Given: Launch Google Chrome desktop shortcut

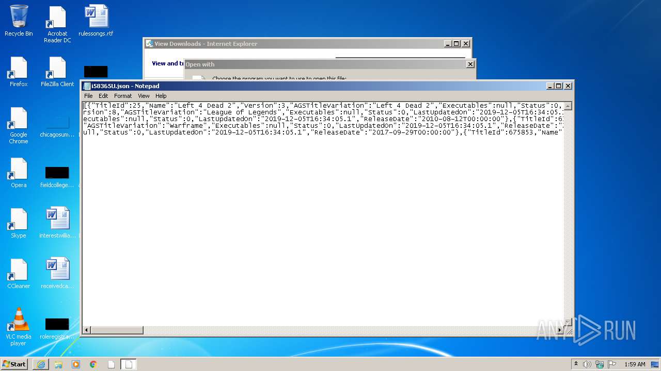Looking at the screenshot, I should click(x=19, y=125).
